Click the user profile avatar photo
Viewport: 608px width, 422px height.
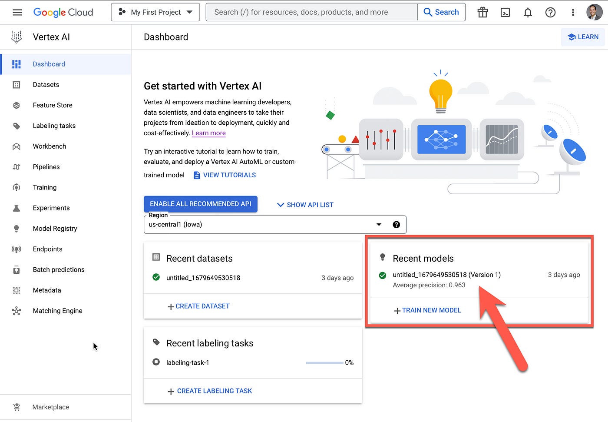coord(594,12)
